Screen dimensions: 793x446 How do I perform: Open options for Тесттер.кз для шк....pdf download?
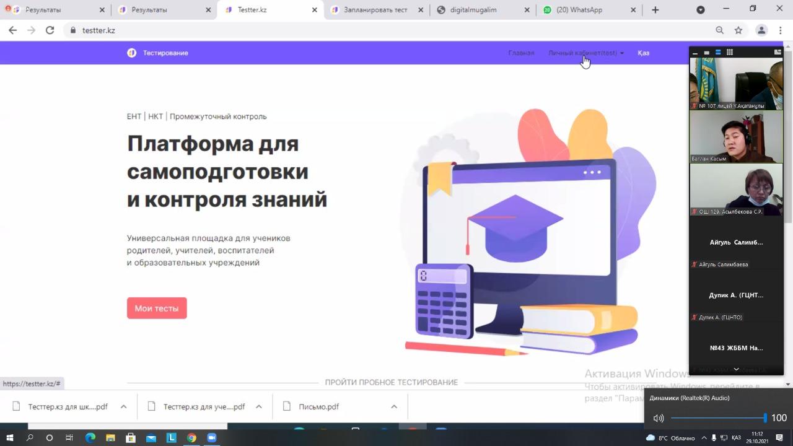click(x=123, y=407)
